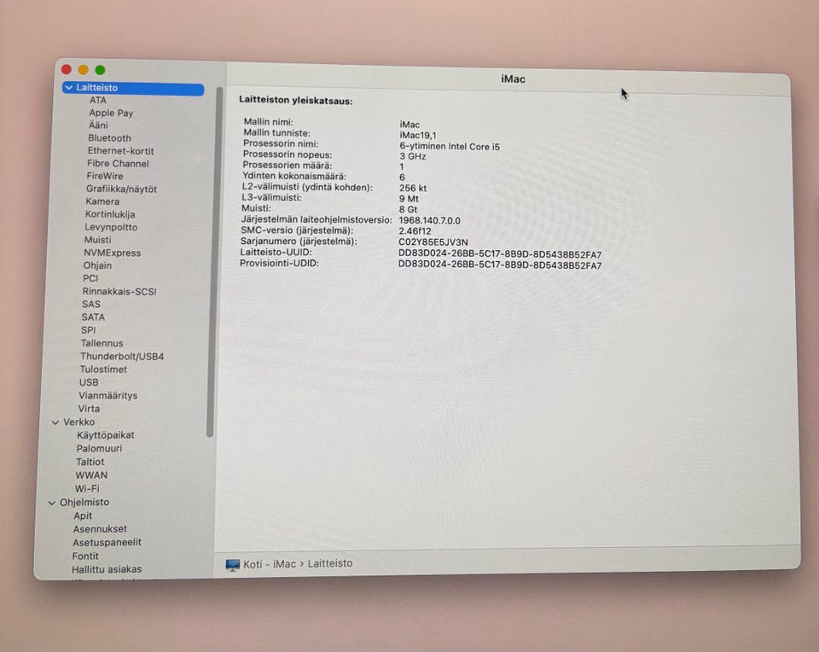Select Thunderbolt/USB4 in the sidebar
The image size is (819, 652).
pyautogui.click(x=122, y=357)
